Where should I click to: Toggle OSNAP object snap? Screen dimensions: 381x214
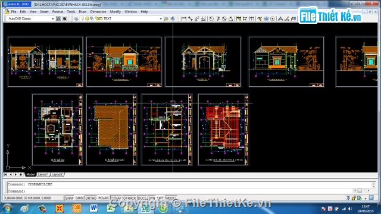point(116,198)
